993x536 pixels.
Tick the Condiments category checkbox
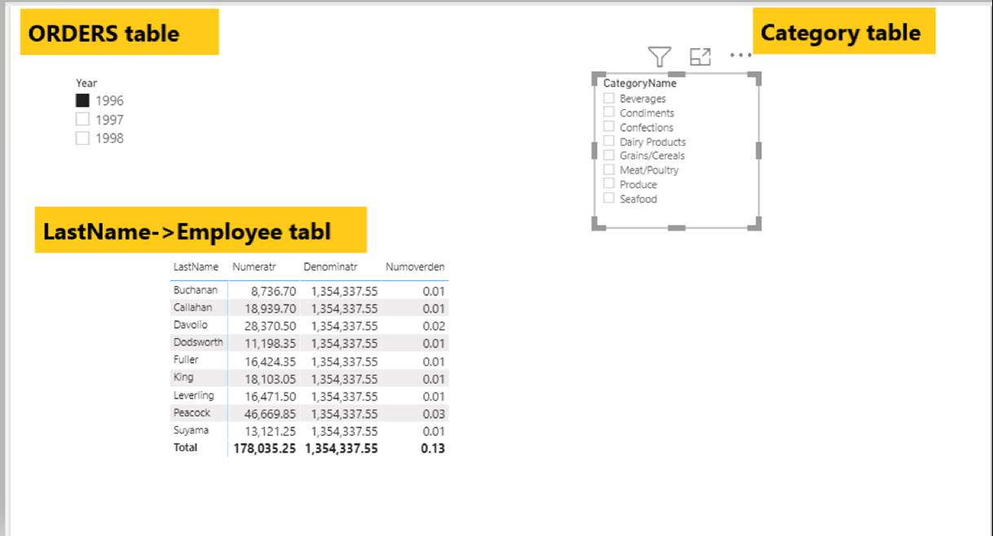[x=609, y=112]
